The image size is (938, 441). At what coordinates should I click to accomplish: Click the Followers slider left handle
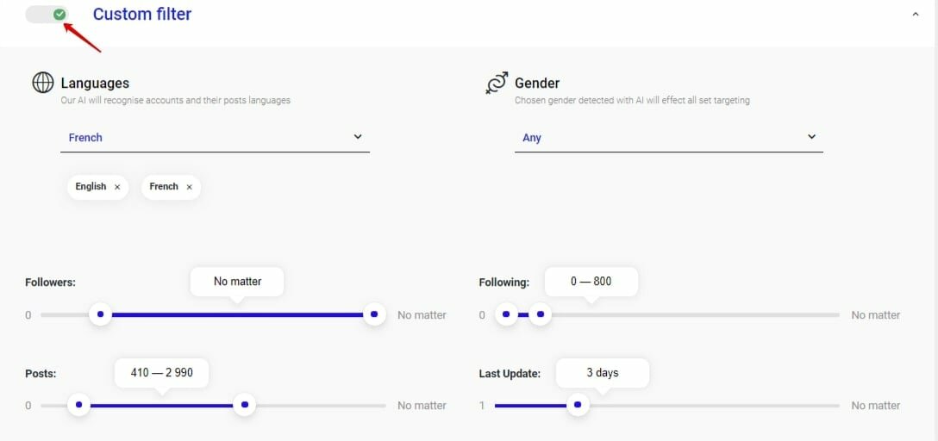click(101, 315)
